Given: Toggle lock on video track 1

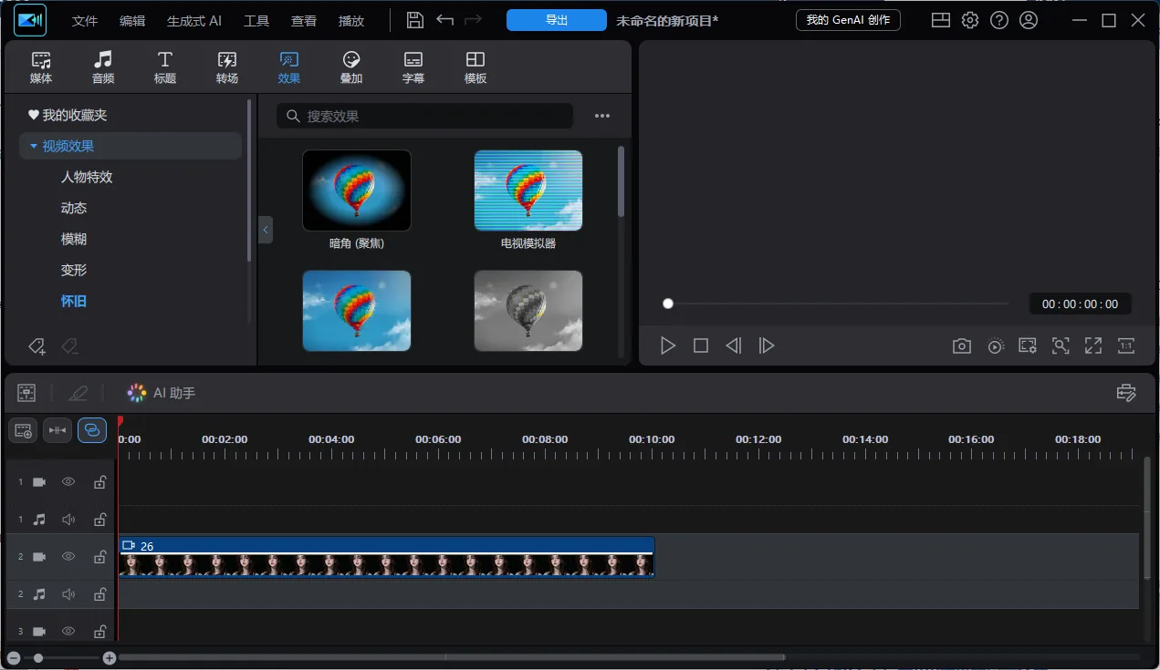Looking at the screenshot, I should (x=99, y=481).
